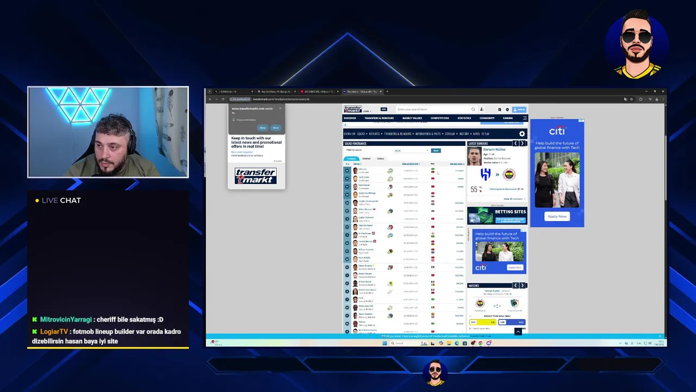The height and width of the screenshot is (392, 696).
Task: Show previous match with the left arrow
Action: (x=515, y=285)
